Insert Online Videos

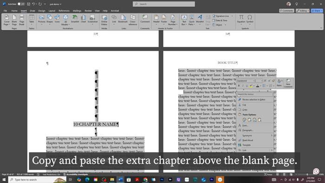[104, 20]
